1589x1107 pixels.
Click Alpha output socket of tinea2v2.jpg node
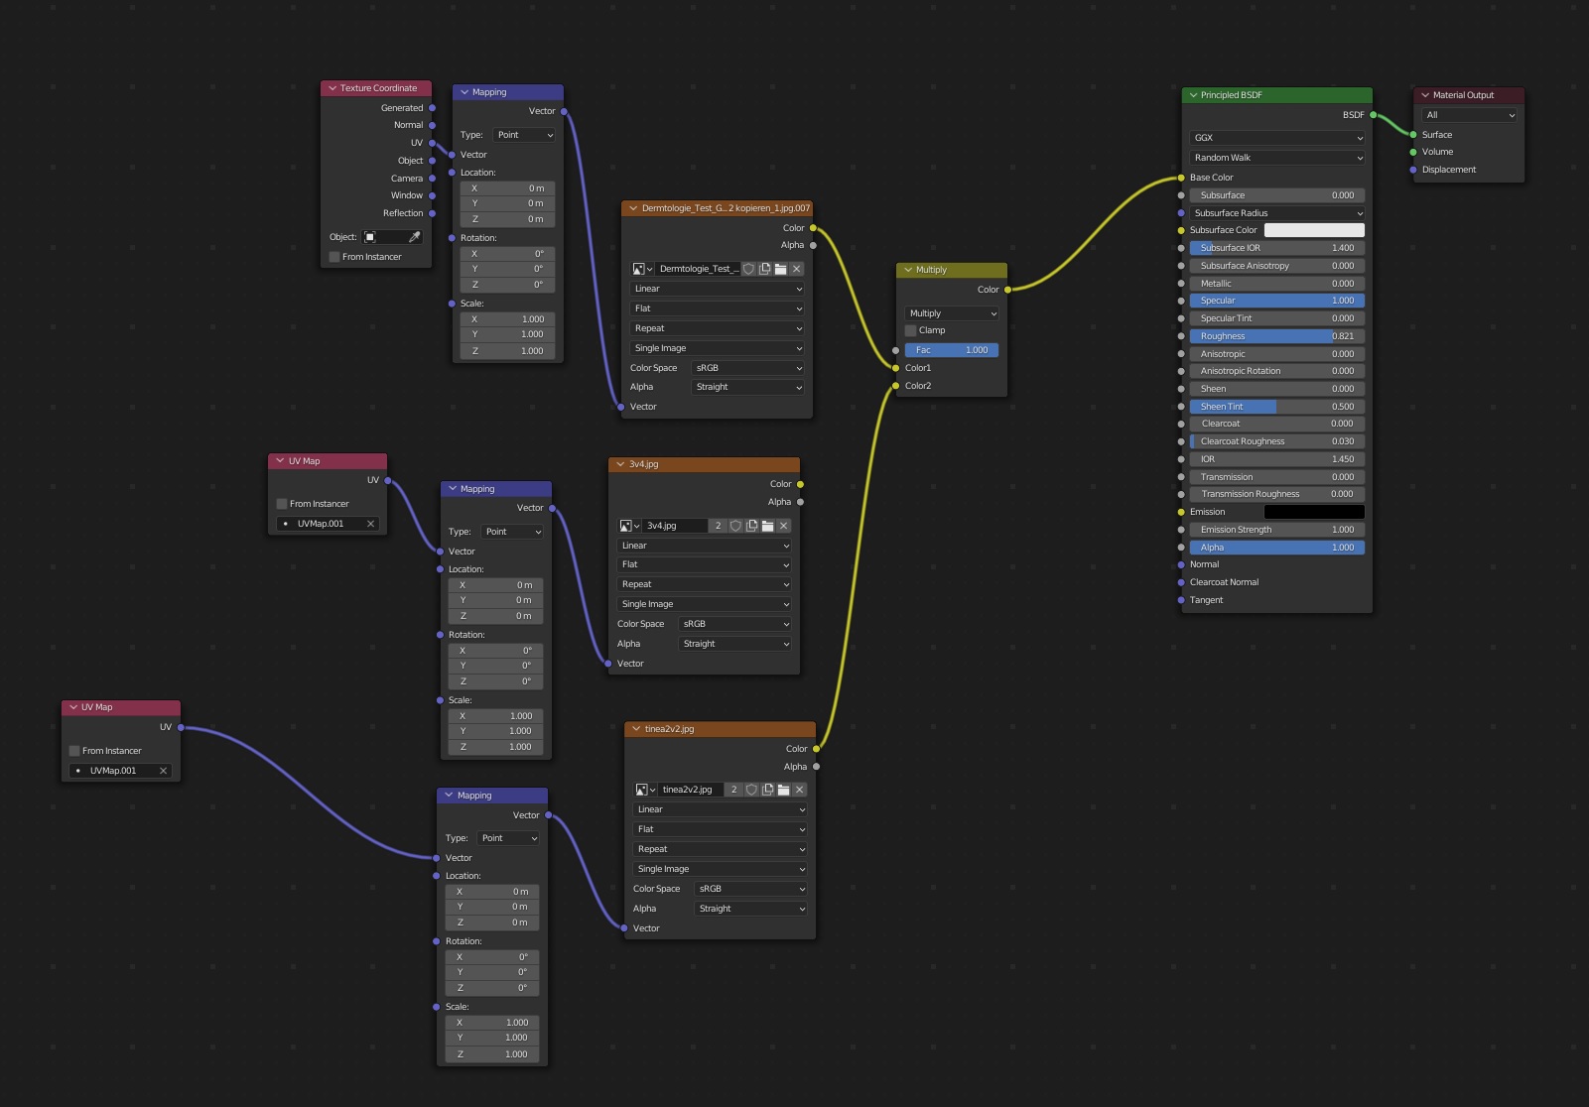816,767
